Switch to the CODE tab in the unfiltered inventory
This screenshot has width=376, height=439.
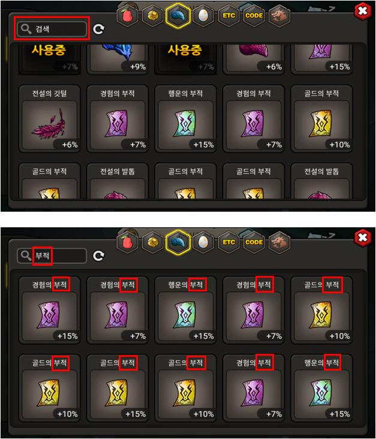point(254,16)
